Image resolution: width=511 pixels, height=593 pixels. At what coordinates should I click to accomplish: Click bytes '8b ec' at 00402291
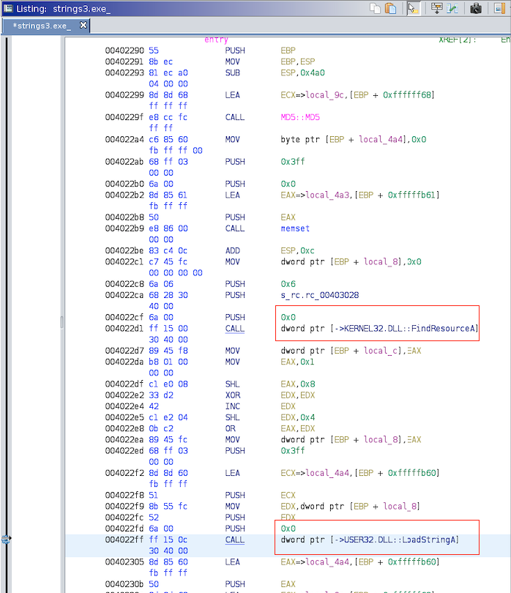coord(161,61)
